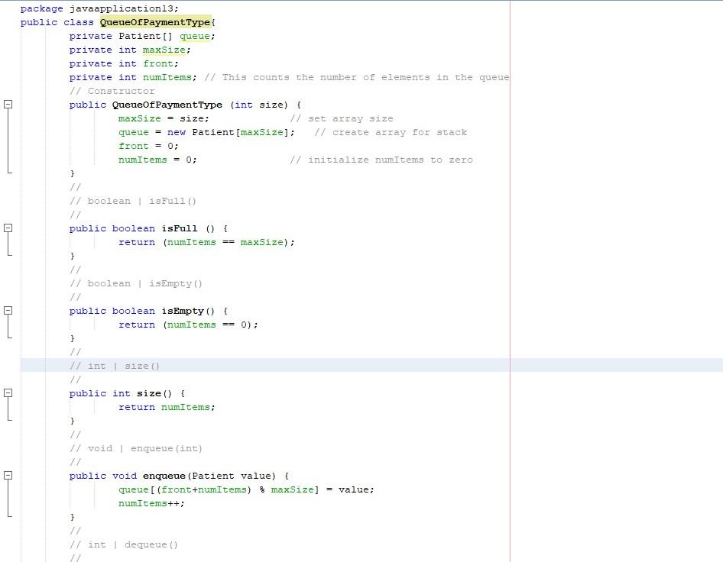Collapse the enqueue method fold
Screen dimensions: 723x562
click(x=8, y=476)
